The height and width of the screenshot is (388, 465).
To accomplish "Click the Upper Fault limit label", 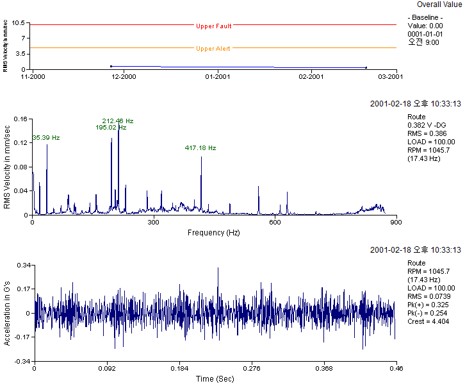I will [x=214, y=26].
